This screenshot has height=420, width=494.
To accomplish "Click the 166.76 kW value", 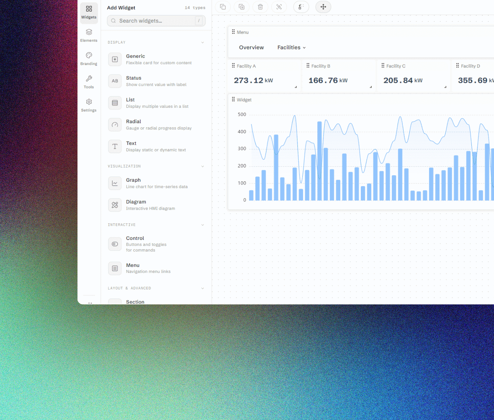I will [x=328, y=80].
